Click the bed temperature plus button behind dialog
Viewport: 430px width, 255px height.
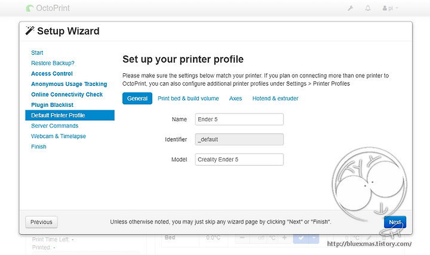click(x=284, y=238)
